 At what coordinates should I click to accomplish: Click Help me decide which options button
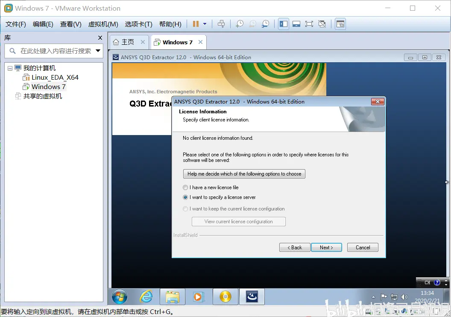click(244, 174)
